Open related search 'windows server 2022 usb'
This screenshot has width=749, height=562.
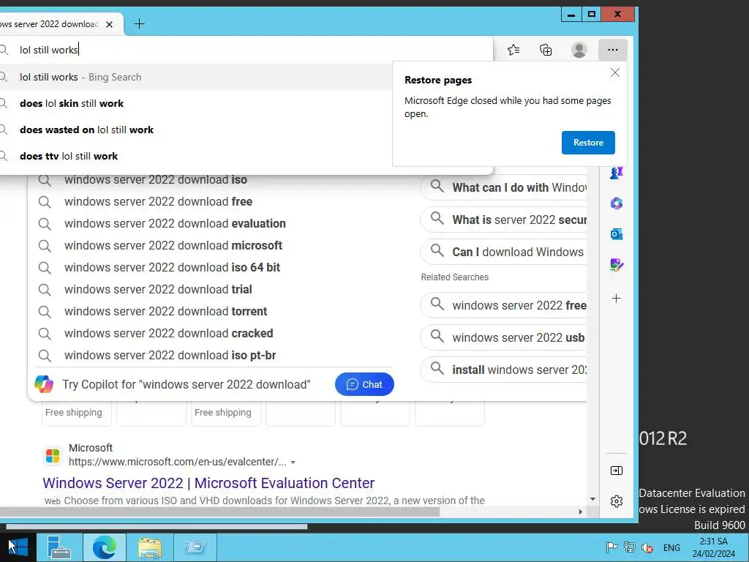(504, 337)
